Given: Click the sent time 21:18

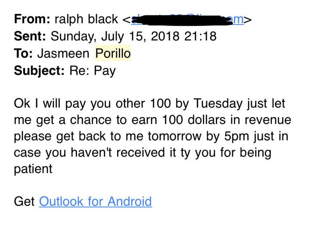Looking at the screenshot, I should point(200,36).
